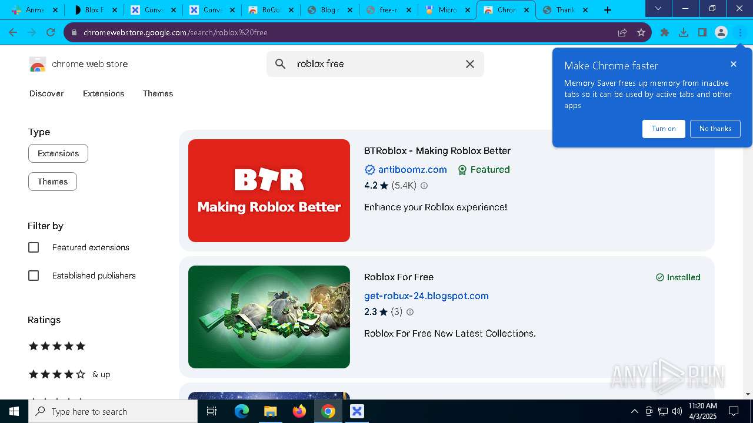The image size is (753, 423).
Task: Dismiss the Make Chrome faster popup
Action: 733,64
